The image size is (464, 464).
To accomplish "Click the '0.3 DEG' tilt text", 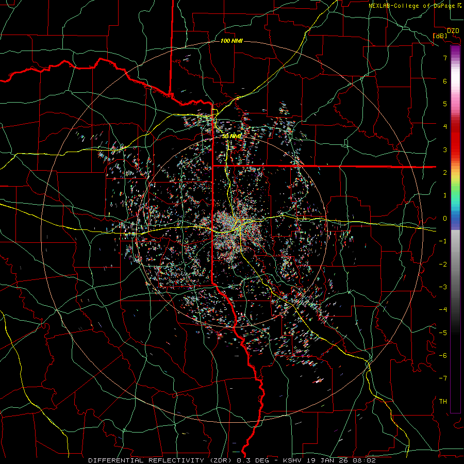I will 253,460.
